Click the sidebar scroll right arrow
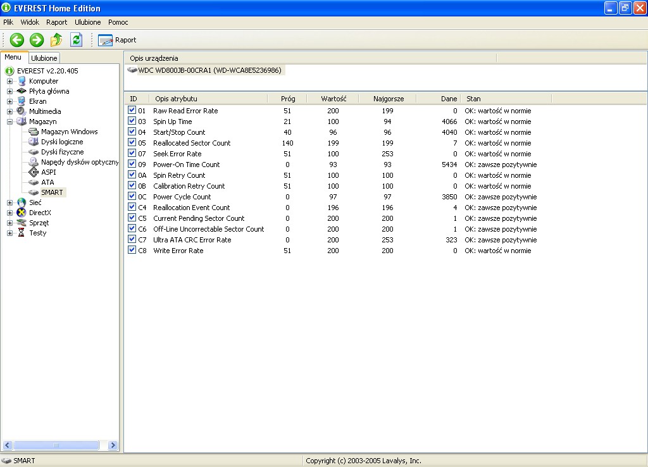The image size is (648, 467). click(x=113, y=445)
